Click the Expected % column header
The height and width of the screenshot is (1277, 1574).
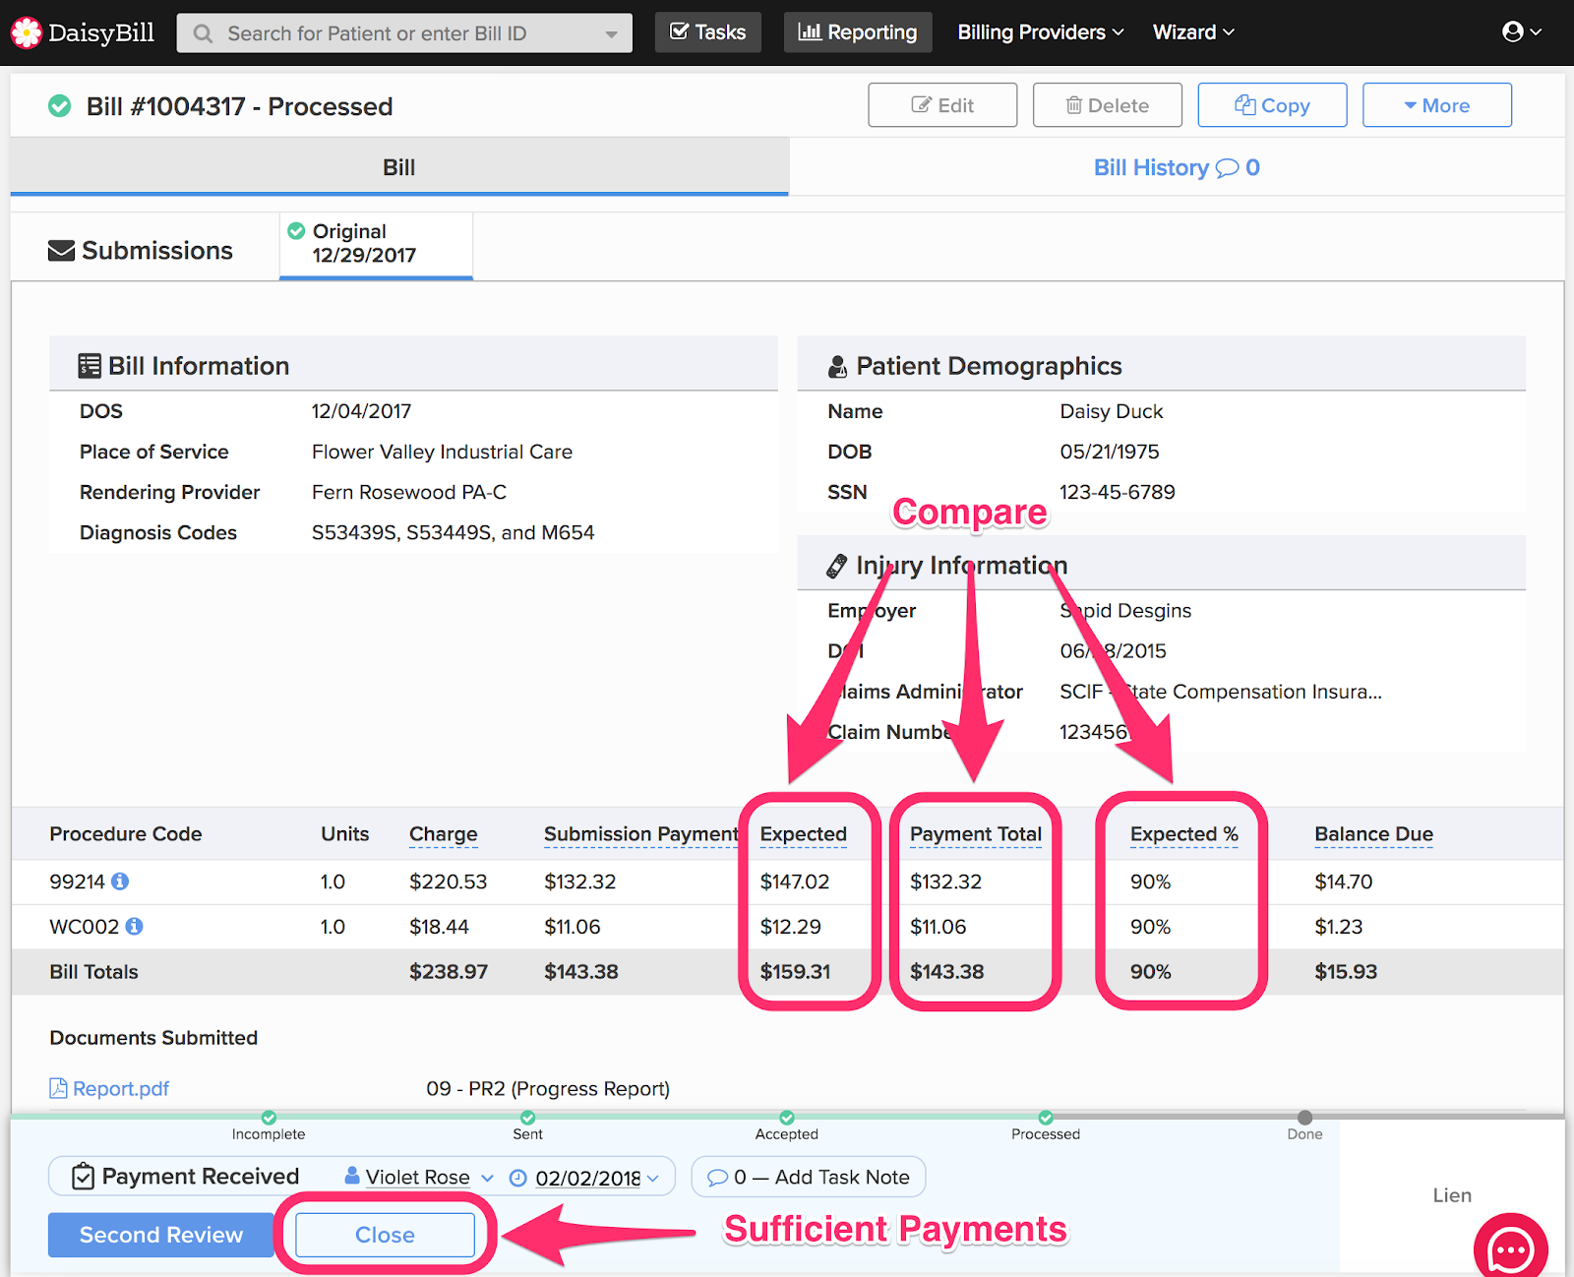tap(1184, 834)
